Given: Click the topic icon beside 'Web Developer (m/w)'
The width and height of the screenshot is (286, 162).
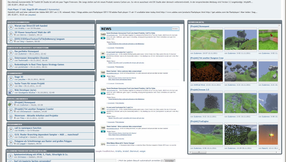Looking at the screenshot, I should (10, 91).
